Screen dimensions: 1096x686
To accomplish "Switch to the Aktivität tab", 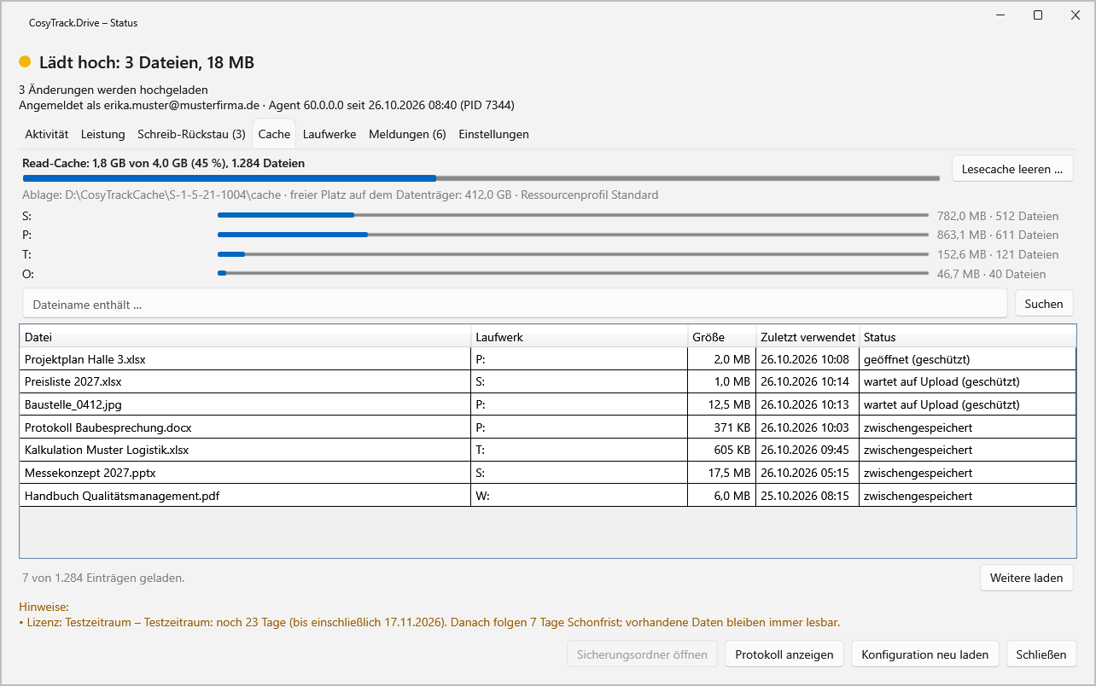I will (x=47, y=134).
